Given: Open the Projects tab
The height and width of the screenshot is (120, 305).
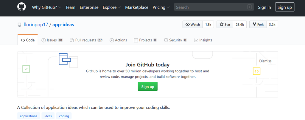Looking at the screenshot, I should click(145, 40).
